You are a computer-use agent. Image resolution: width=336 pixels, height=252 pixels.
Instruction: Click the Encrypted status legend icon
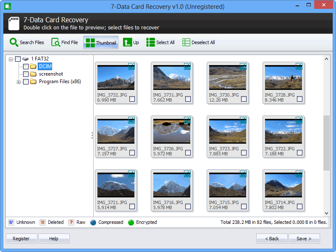point(131,222)
